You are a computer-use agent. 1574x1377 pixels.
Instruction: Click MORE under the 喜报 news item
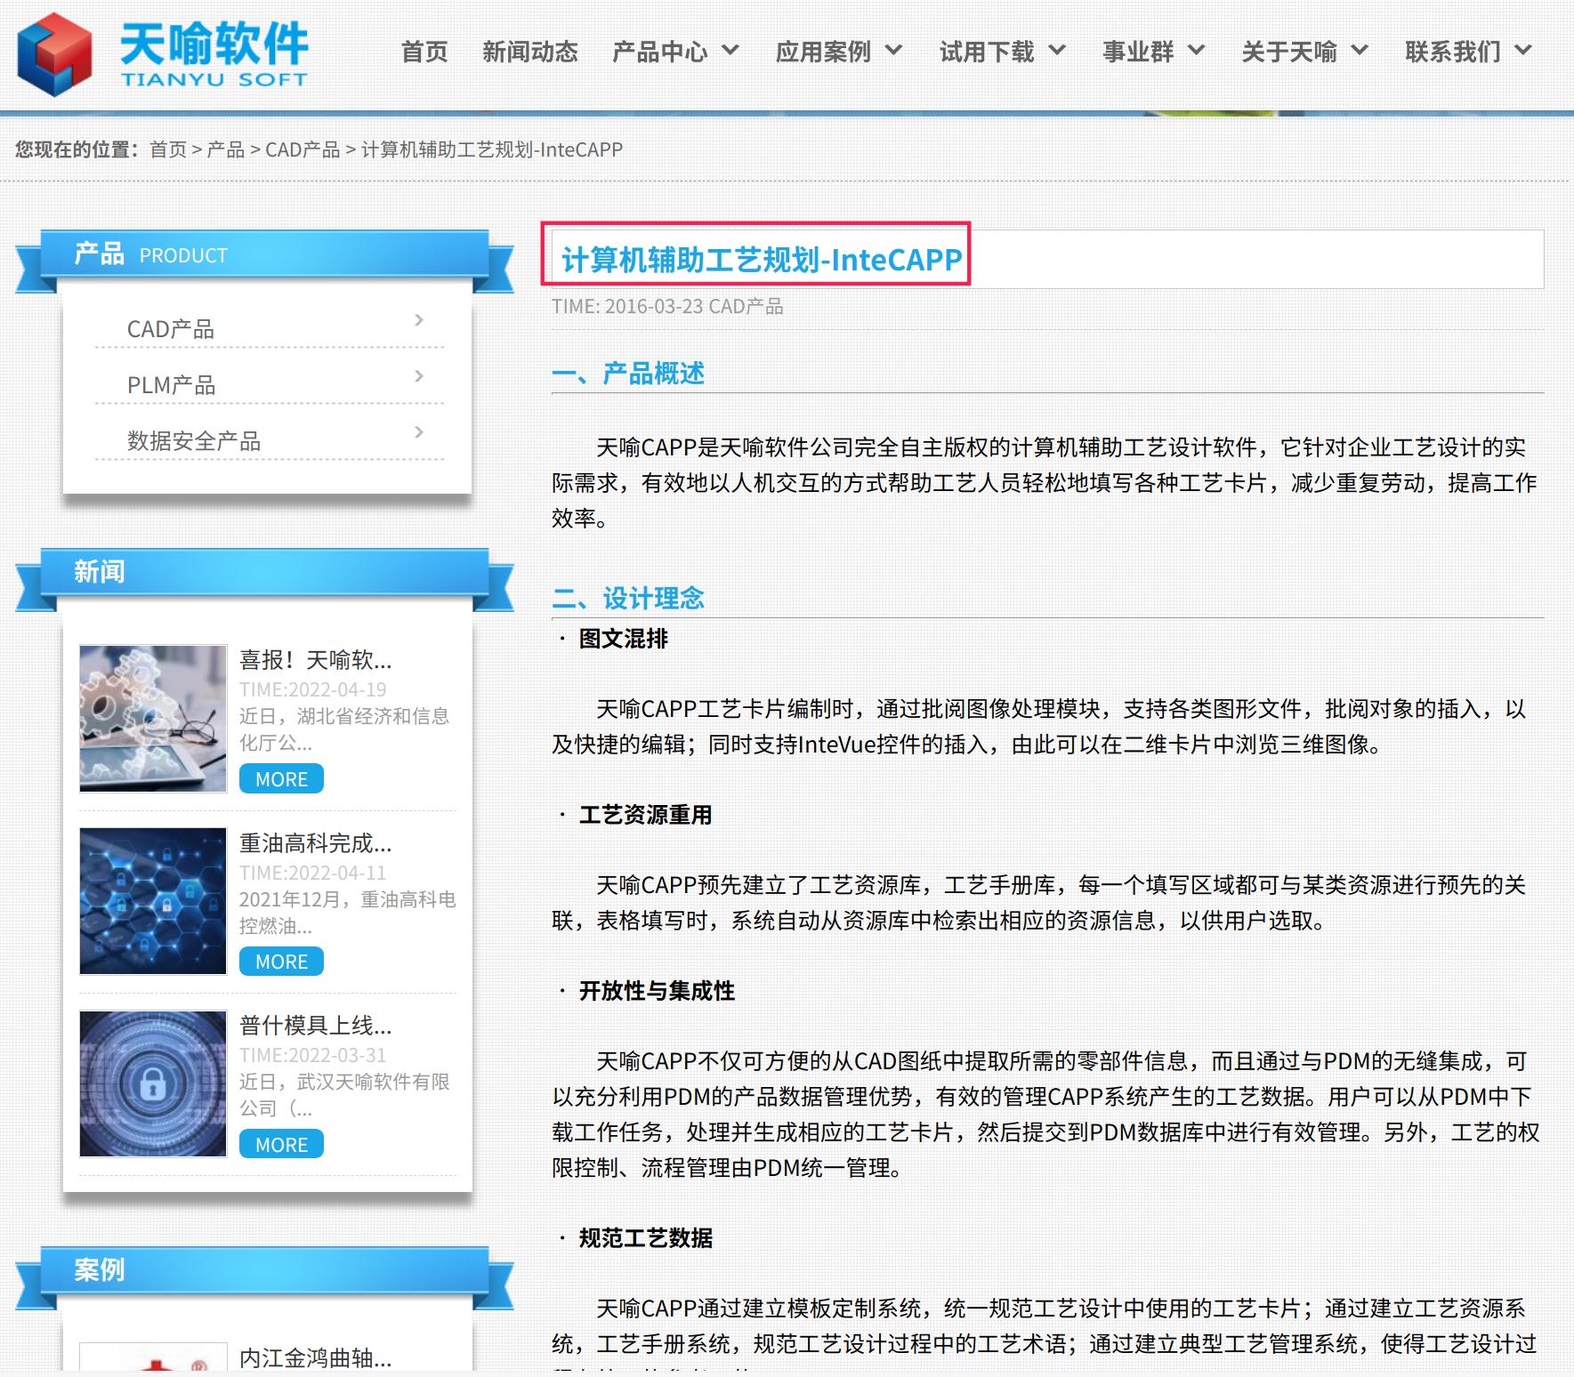pyautogui.click(x=280, y=778)
